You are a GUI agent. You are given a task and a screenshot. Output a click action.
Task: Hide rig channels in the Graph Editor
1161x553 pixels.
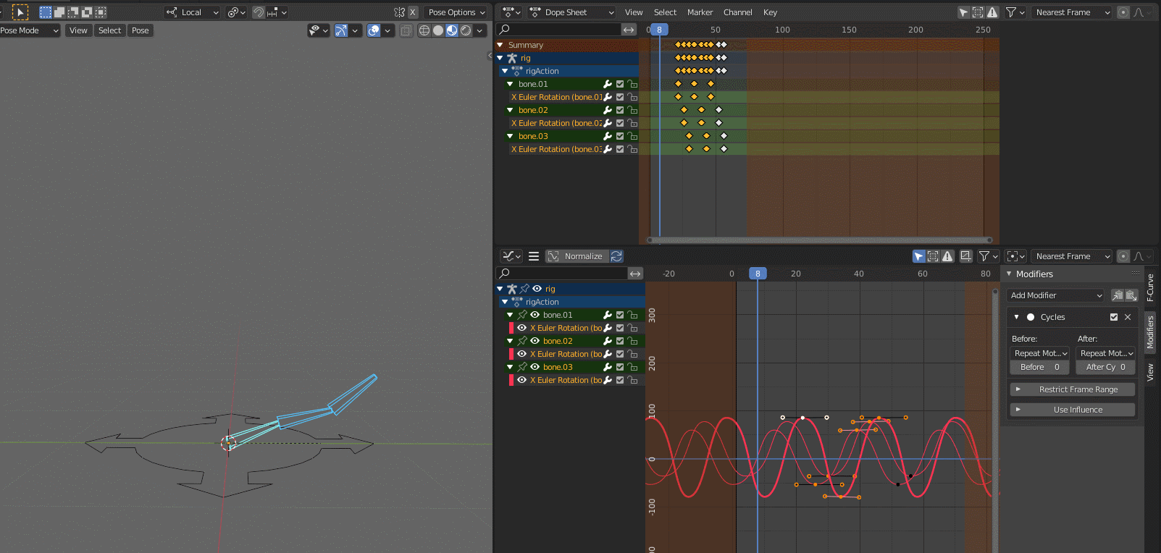pyautogui.click(x=537, y=289)
